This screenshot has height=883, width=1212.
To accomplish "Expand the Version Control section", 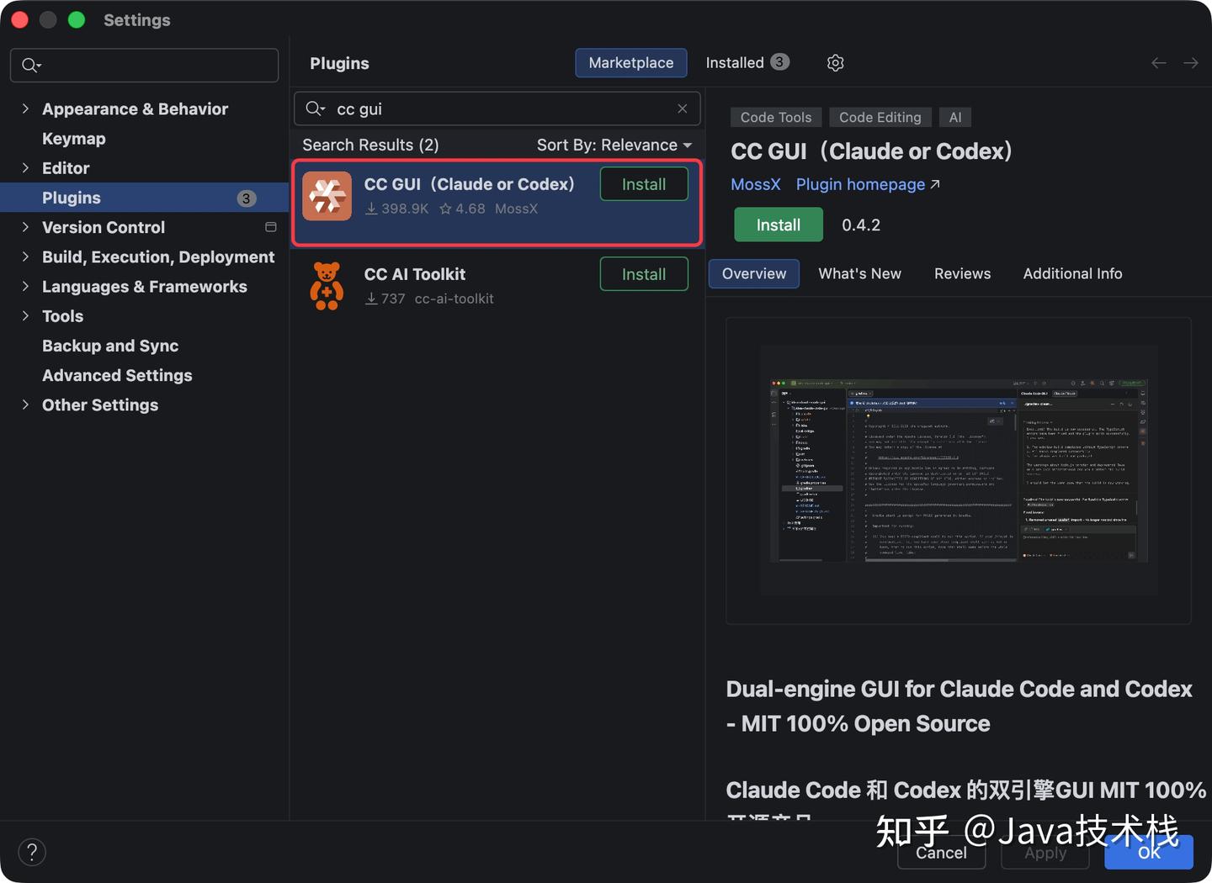I will pos(25,227).
